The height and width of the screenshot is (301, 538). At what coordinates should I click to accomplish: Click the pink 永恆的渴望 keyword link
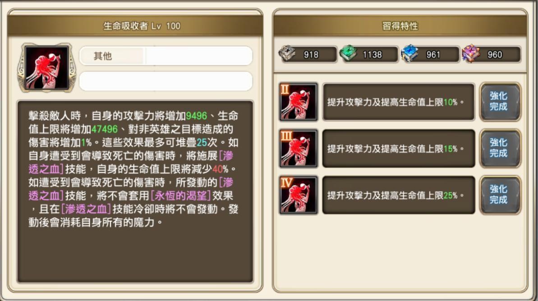point(180,196)
